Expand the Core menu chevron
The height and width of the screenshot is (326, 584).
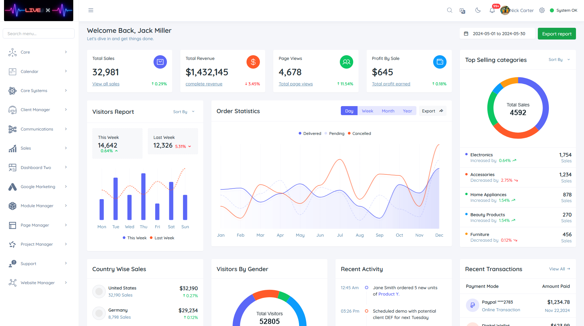click(x=66, y=52)
